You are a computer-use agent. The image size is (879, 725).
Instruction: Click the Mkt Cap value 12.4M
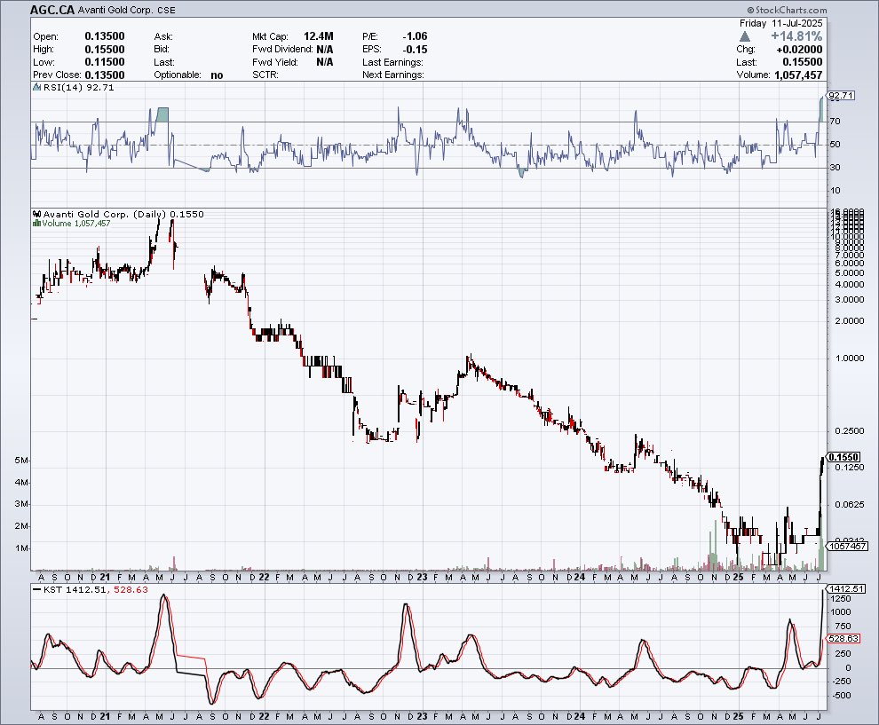point(319,36)
